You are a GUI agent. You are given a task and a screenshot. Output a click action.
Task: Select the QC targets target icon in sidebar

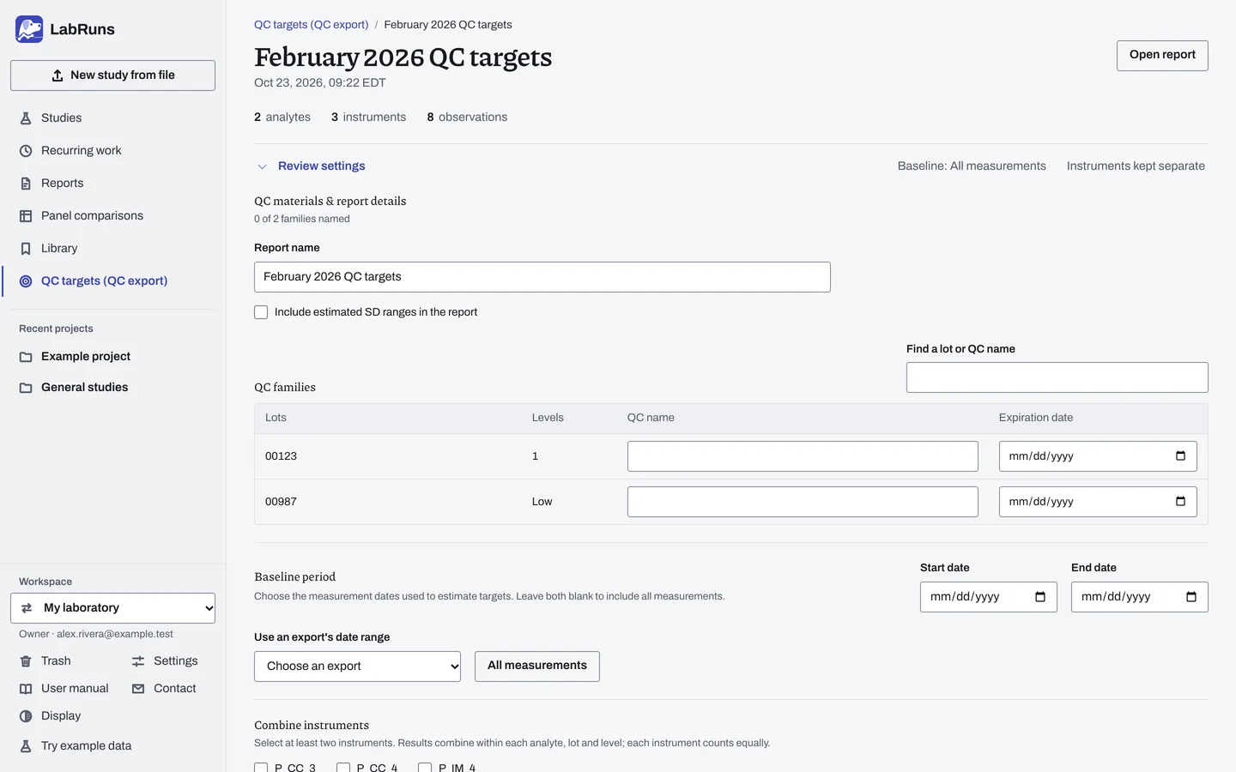pyautogui.click(x=26, y=281)
